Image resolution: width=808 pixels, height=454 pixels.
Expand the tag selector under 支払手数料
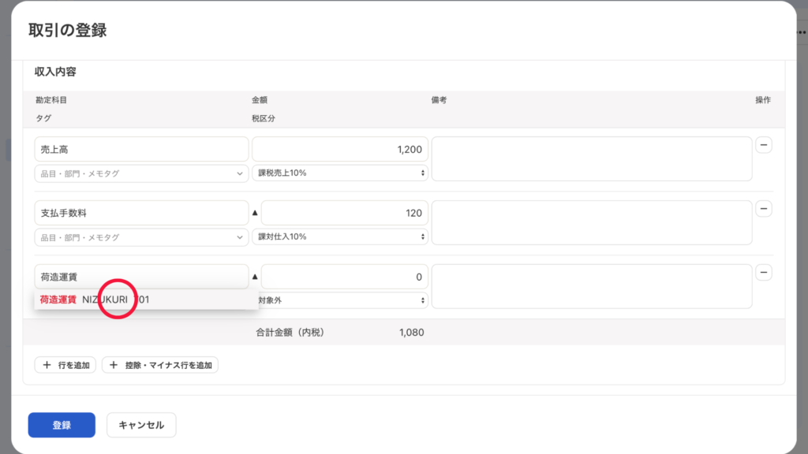[x=141, y=236]
